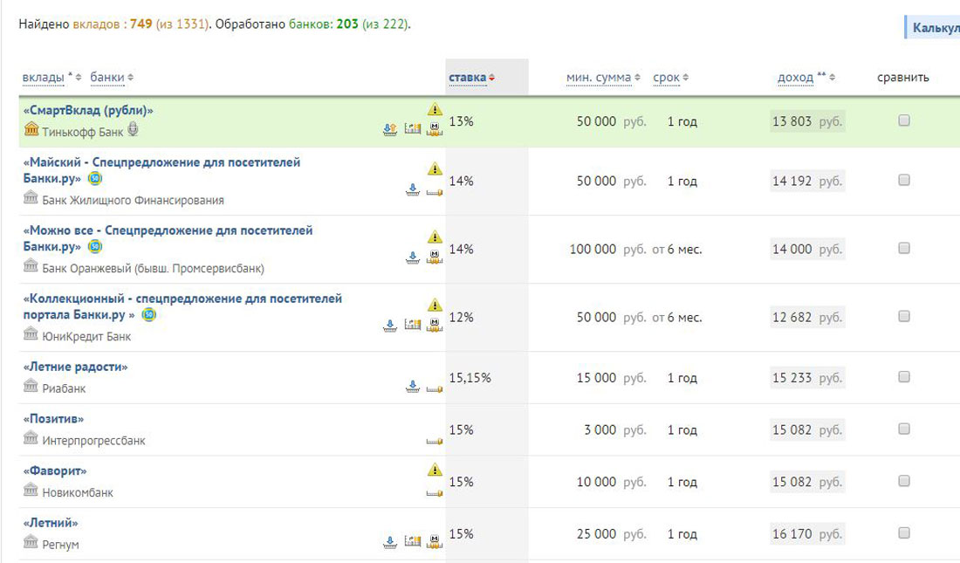Sort the table by the доход column

(796, 78)
